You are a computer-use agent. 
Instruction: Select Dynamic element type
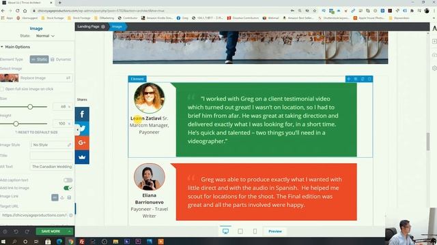pyautogui.click(x=61, y=59)
